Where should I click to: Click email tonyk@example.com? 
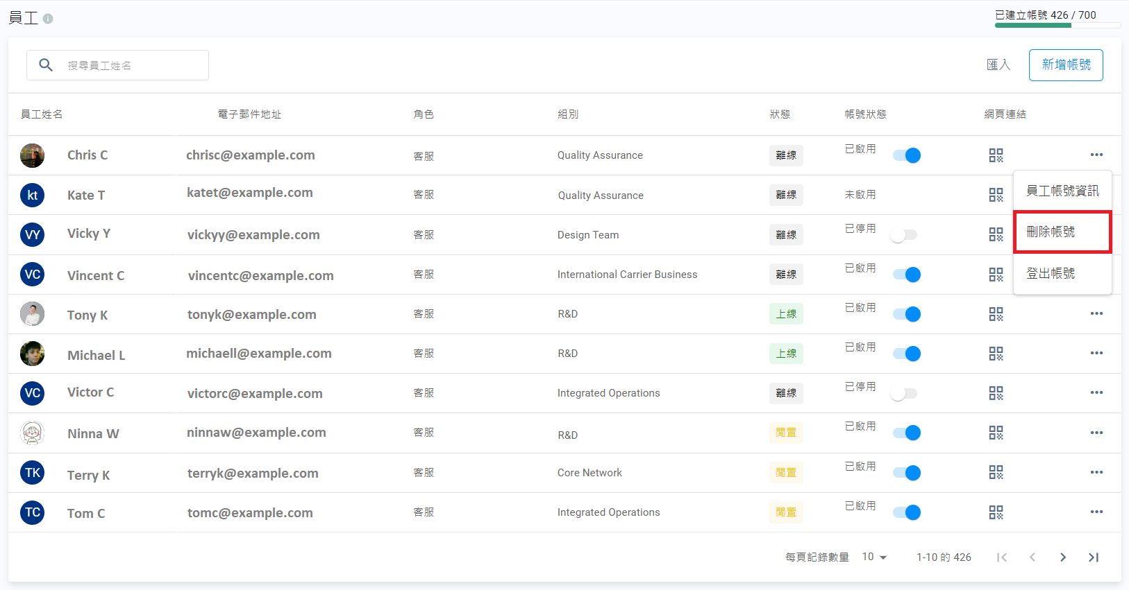pyautogui.click(x=252, y=315)
